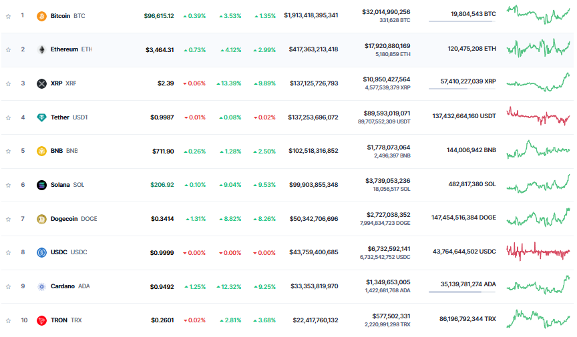This screenshot has height=337, width=577.
Task: Star TRON to add to watchlist
Action: tap(8, 320)
